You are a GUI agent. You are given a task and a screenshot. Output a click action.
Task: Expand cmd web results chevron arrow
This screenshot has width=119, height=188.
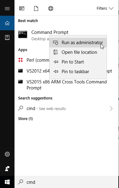click(x=111, y=109)
